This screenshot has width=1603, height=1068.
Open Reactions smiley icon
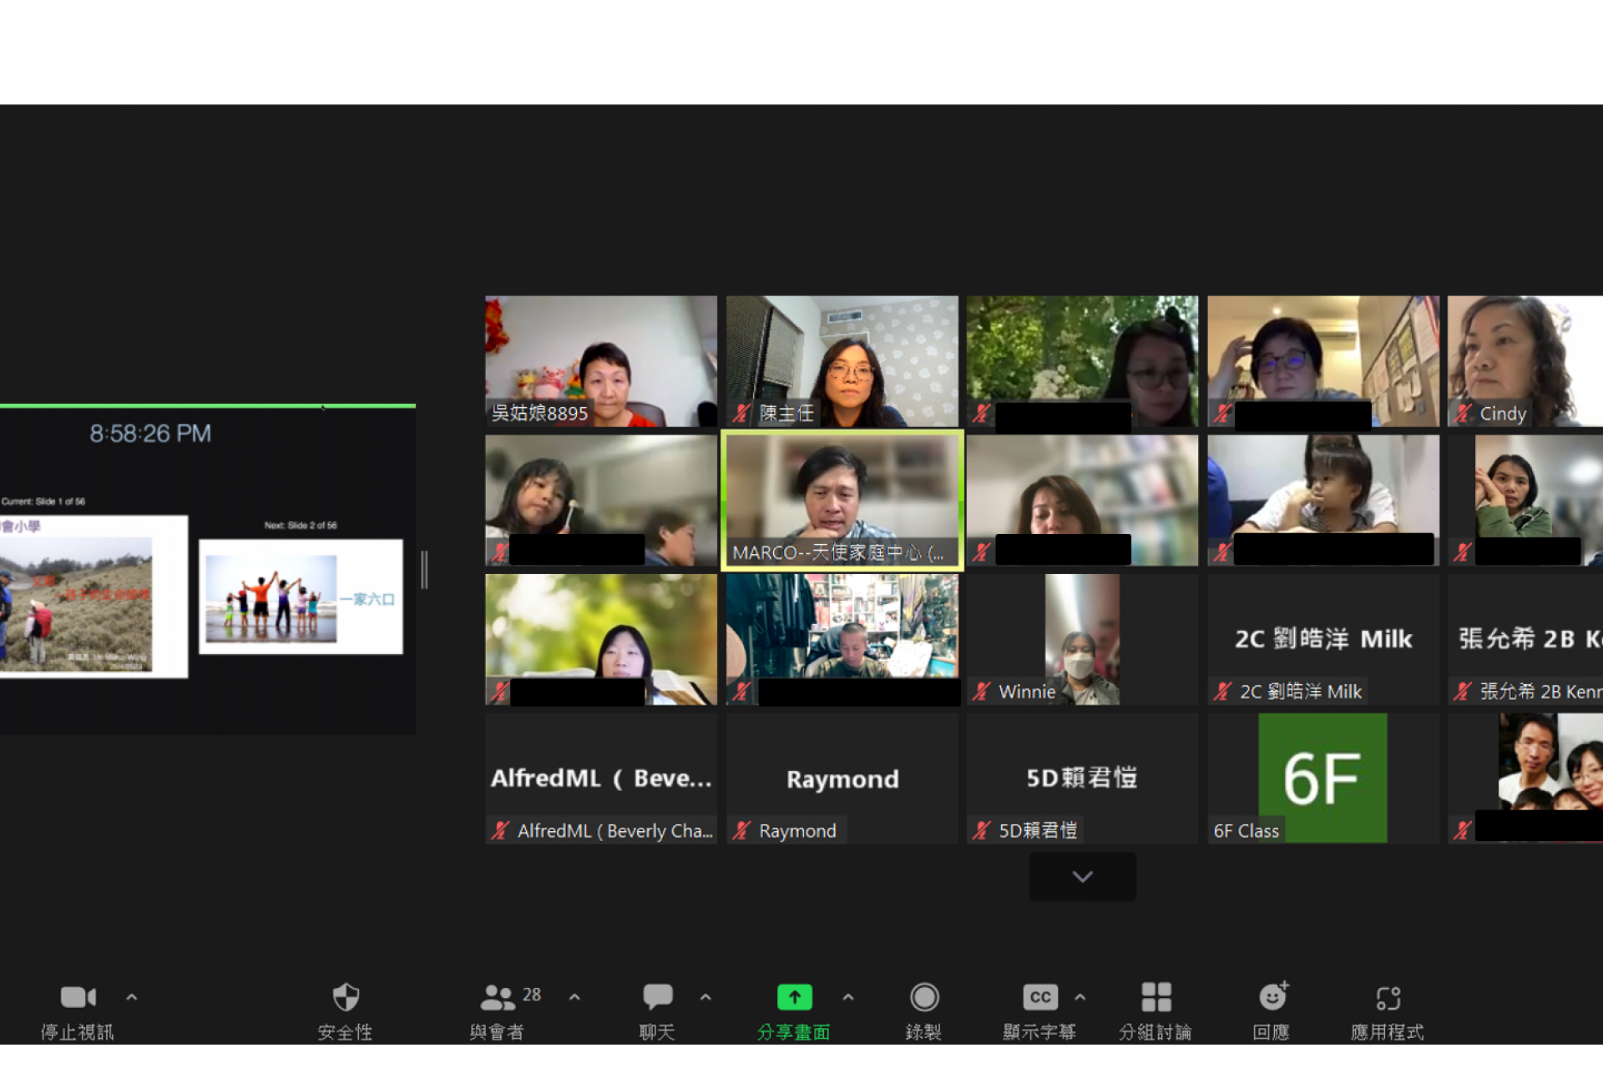[x=1273, y=996]
